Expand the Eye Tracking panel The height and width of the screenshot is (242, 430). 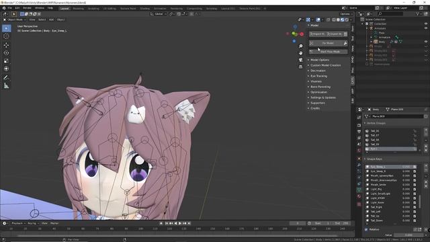318,76
